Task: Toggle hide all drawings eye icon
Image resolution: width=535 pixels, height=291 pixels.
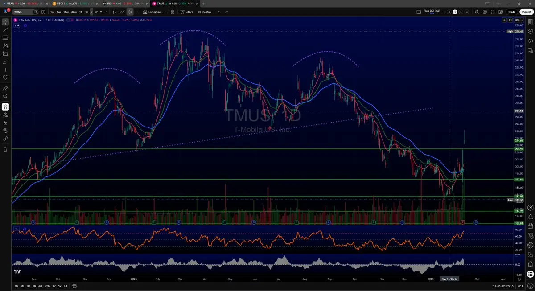Action: point(5,131)
